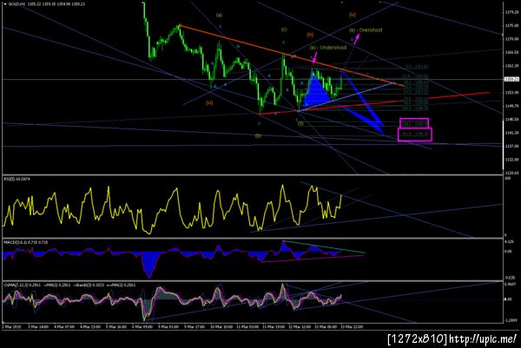
Task: Click the 1175.00 price axis label
Action: (511, 25)
